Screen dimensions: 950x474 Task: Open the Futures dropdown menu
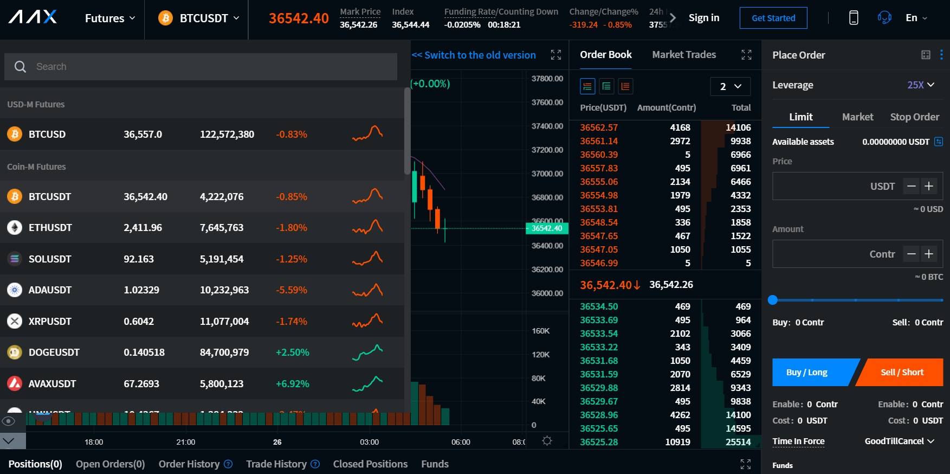coord(110,18)
